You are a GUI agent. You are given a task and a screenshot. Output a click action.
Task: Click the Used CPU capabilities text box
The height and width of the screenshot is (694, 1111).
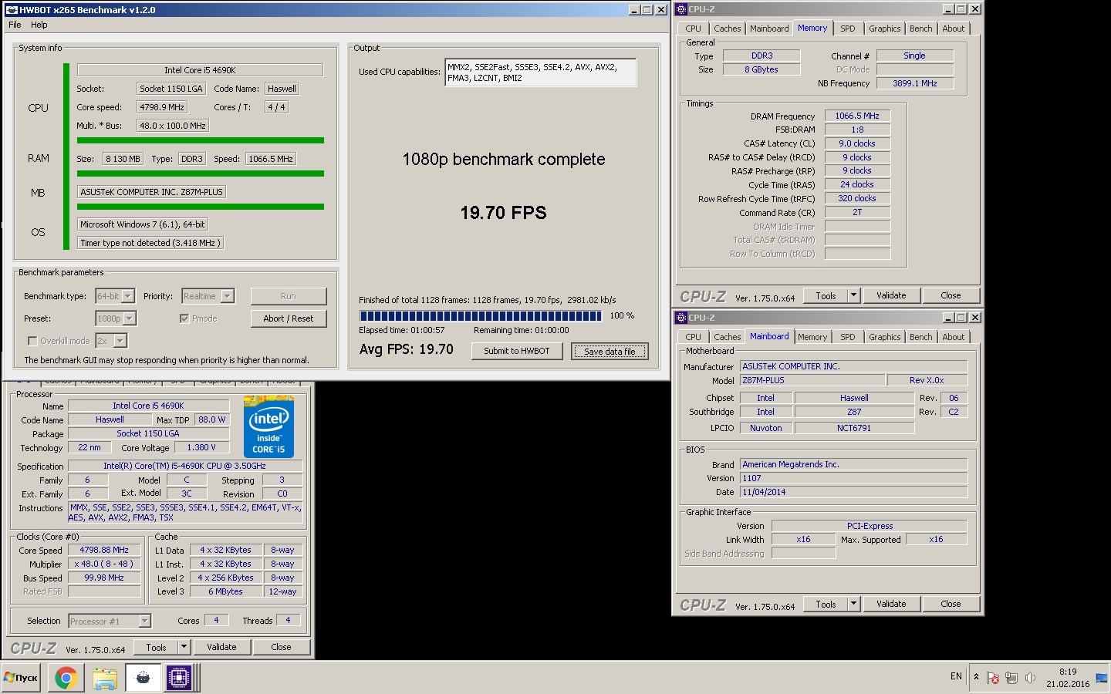[541, 72]
